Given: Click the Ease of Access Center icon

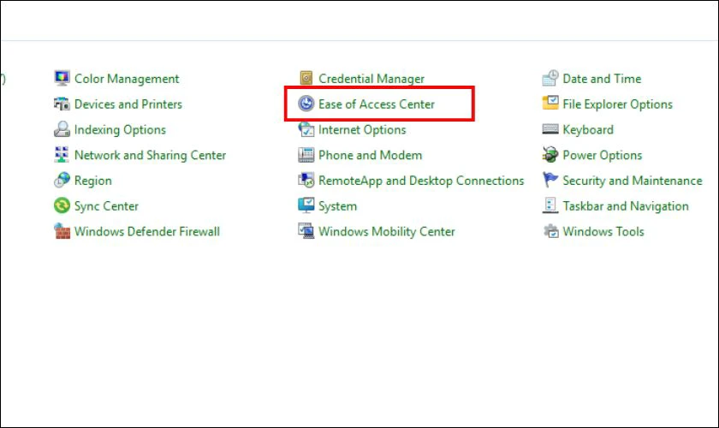Looking at the screenshot, I should [x=306, y=104].
